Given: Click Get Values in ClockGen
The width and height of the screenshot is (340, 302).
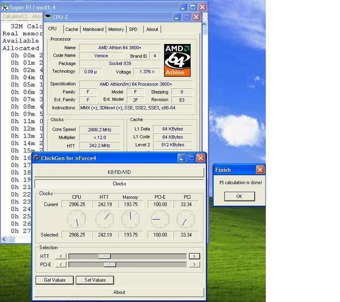Looking at the screenshot, I should [x=54, y=280].
